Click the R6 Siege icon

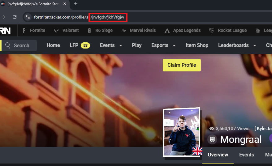click(89, 31)
